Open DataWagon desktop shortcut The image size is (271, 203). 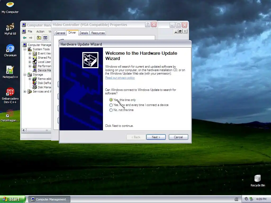[x=10, y=115]
